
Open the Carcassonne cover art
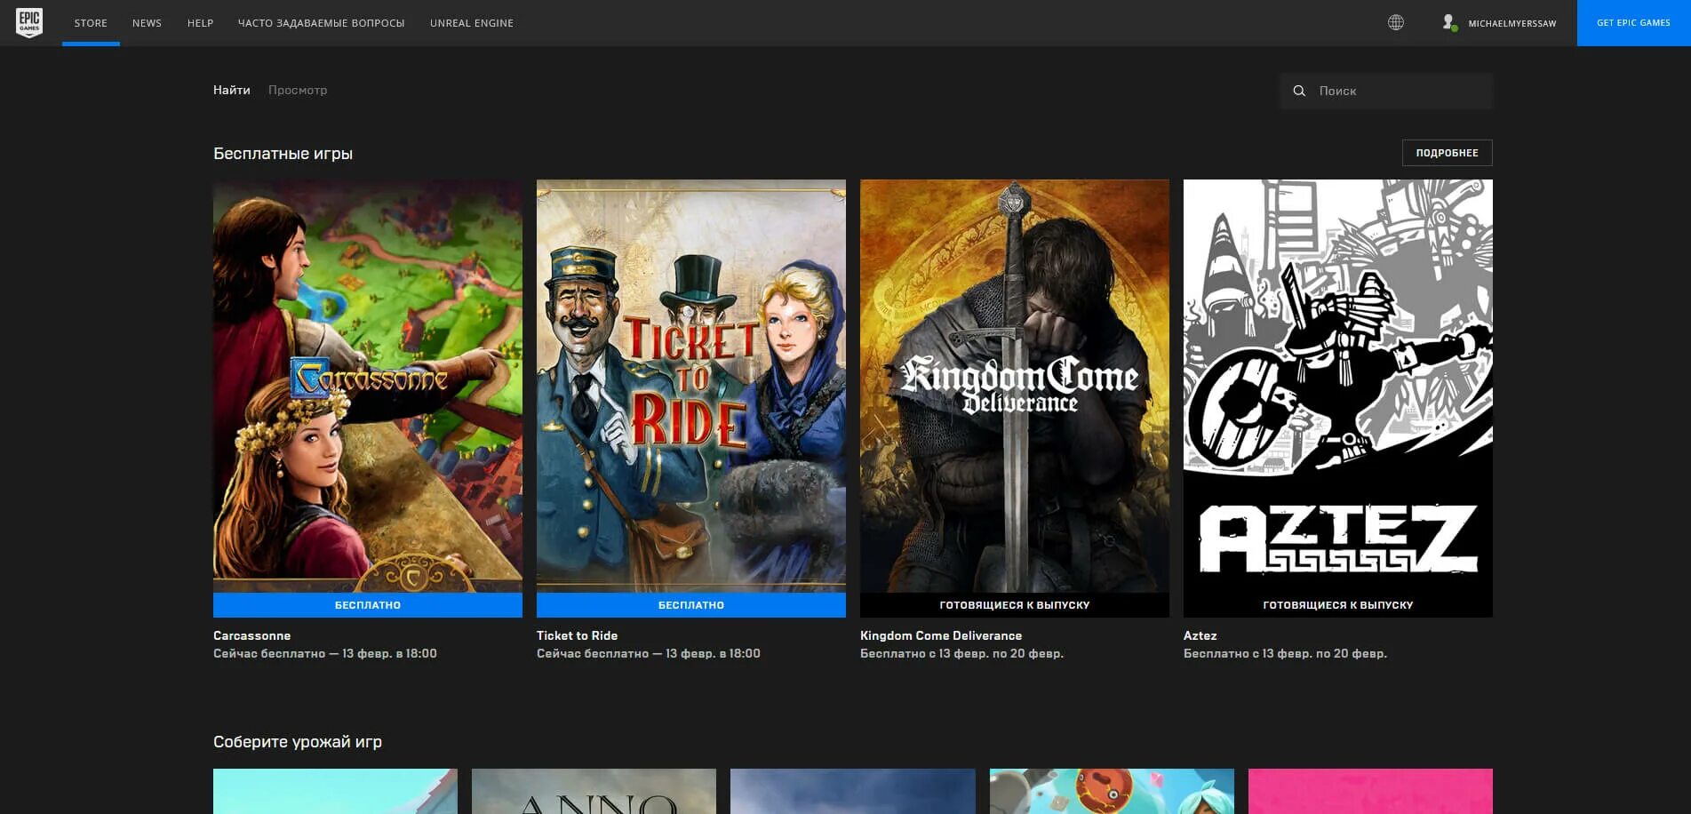[x=368, y=386]
